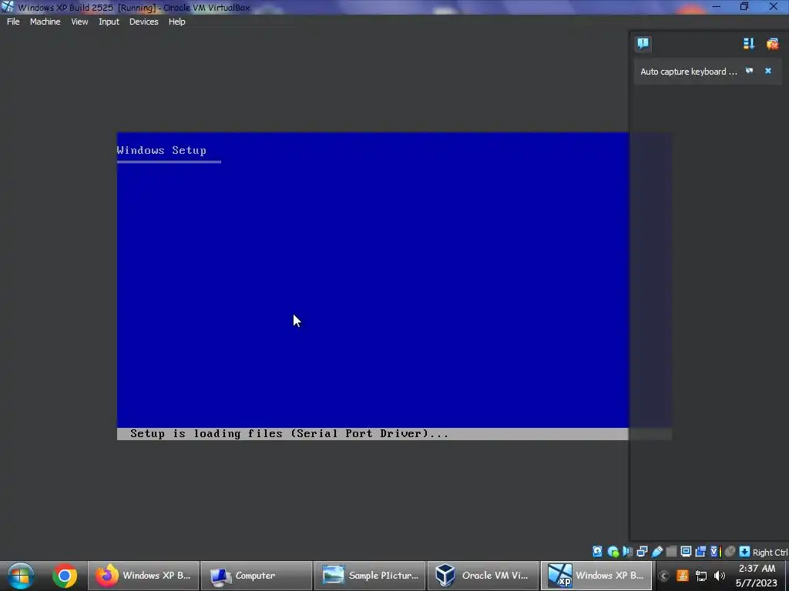Click the delete finished notifications icon

click(772, 44)
